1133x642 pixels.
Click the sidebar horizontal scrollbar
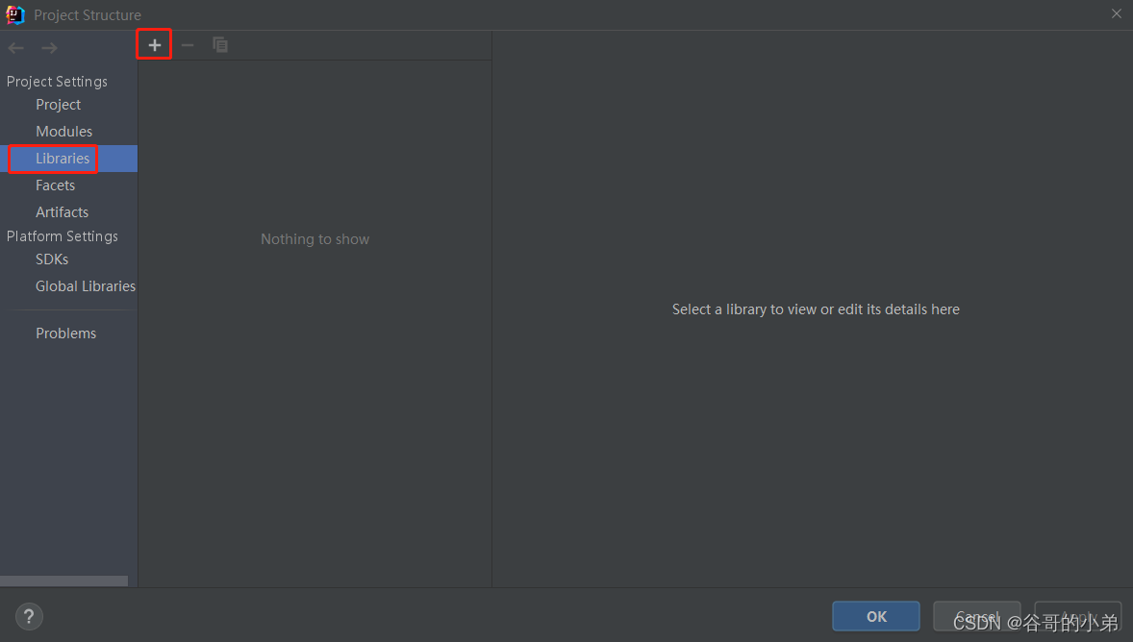pyautogui.click(x=63, y=581)
